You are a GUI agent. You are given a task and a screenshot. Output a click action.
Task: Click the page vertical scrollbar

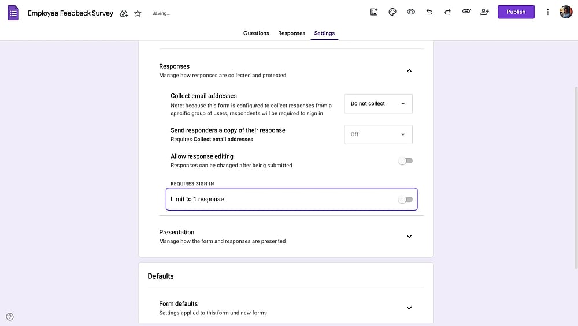576,178
